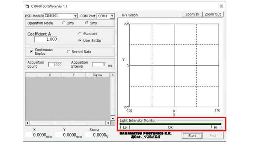Image resolution: width=254 pixels, height=153 pixels.
Task: Click the data table scroll left arrow
Action: click(27, 123)
